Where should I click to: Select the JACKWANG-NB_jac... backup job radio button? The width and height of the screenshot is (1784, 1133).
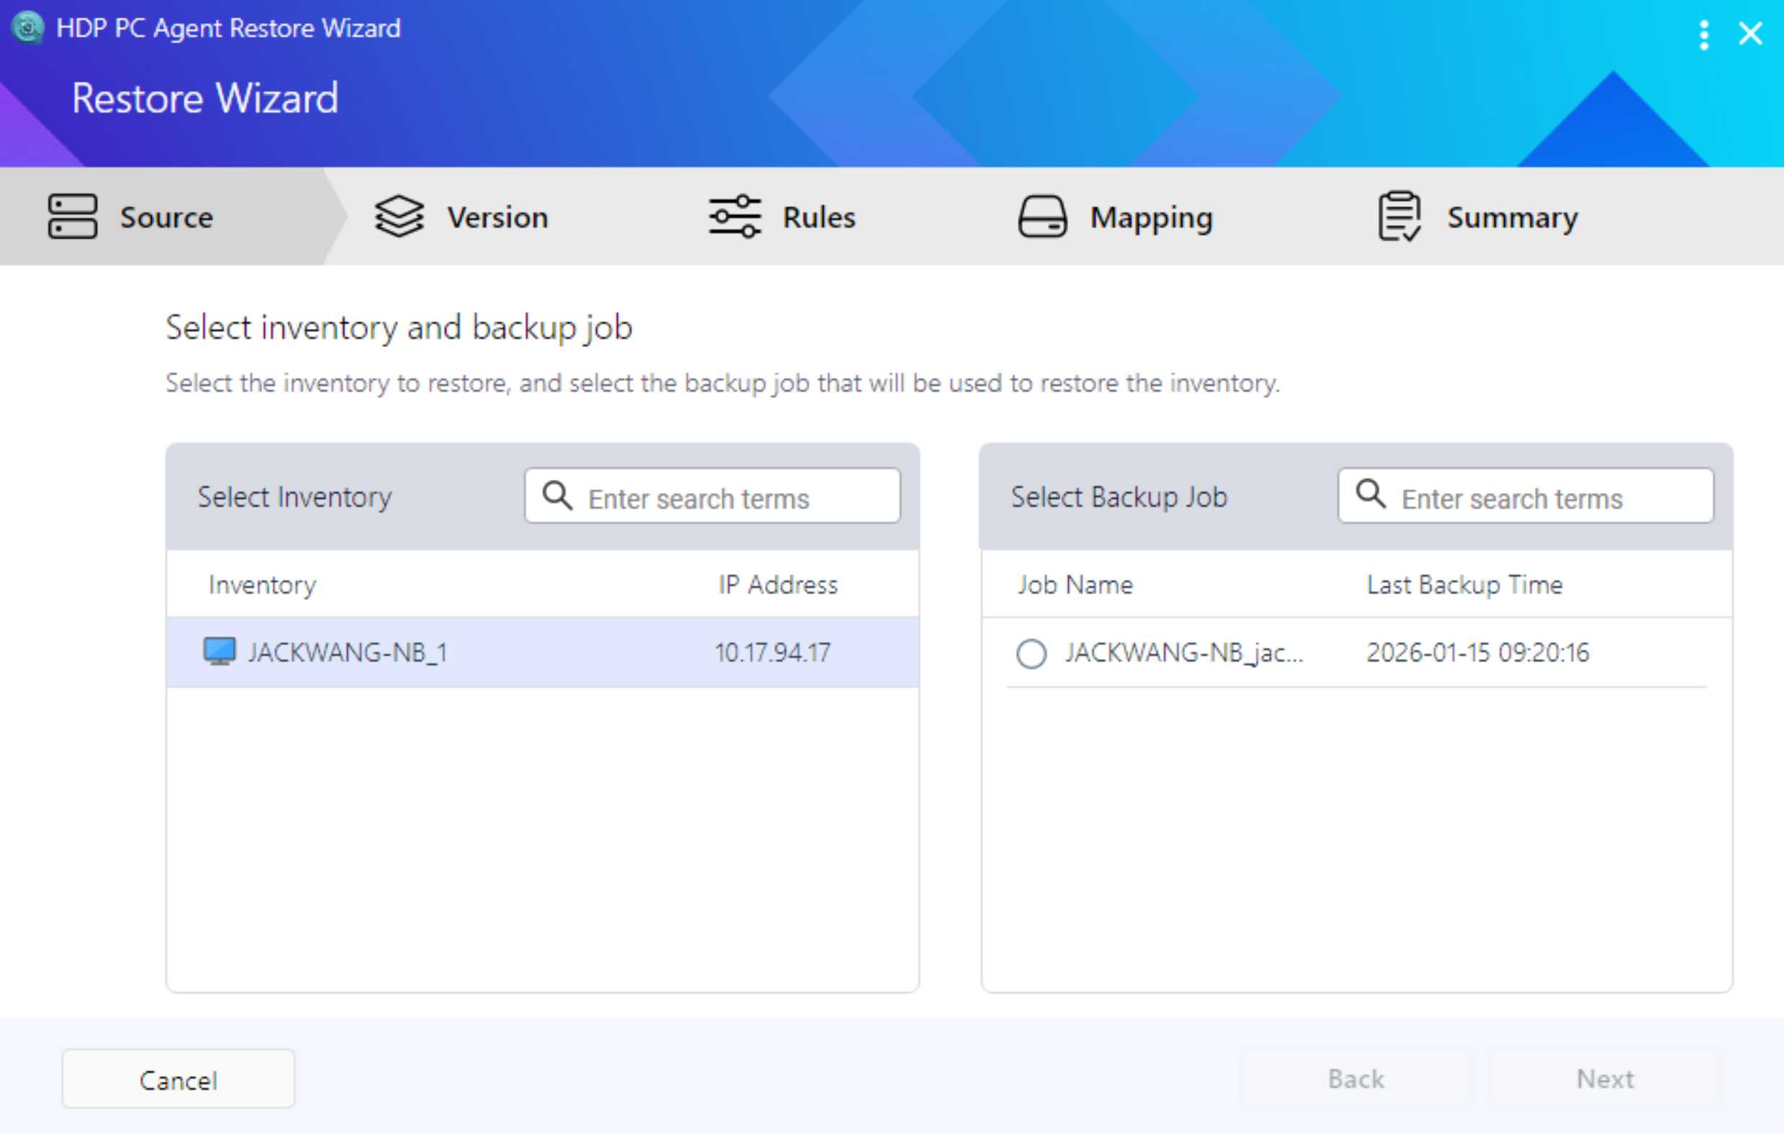(x=1031, y=653)
